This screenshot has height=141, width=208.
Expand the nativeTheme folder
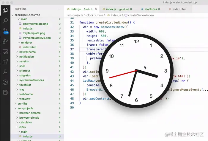click(27, 52)
